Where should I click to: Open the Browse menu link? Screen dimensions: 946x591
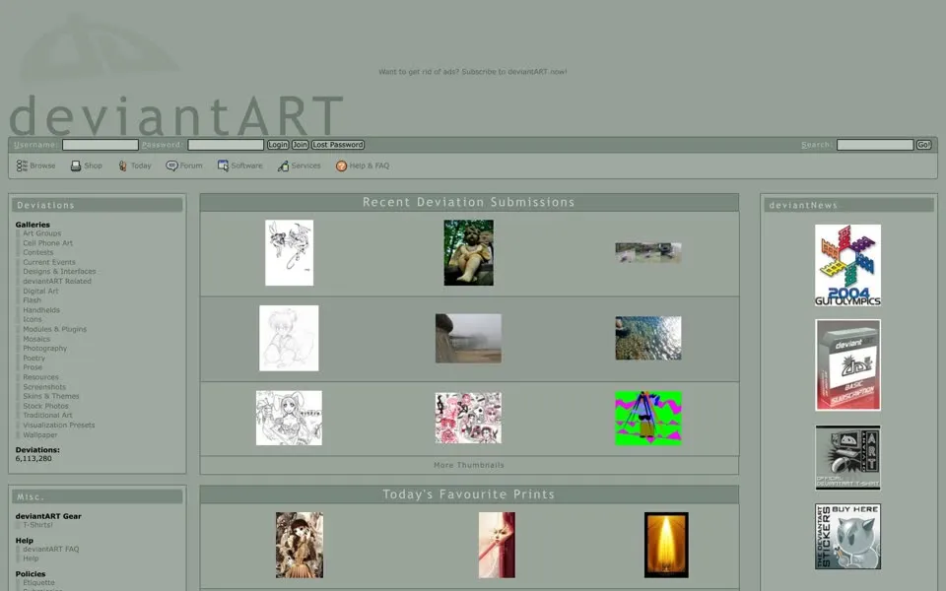coord(42,165)
